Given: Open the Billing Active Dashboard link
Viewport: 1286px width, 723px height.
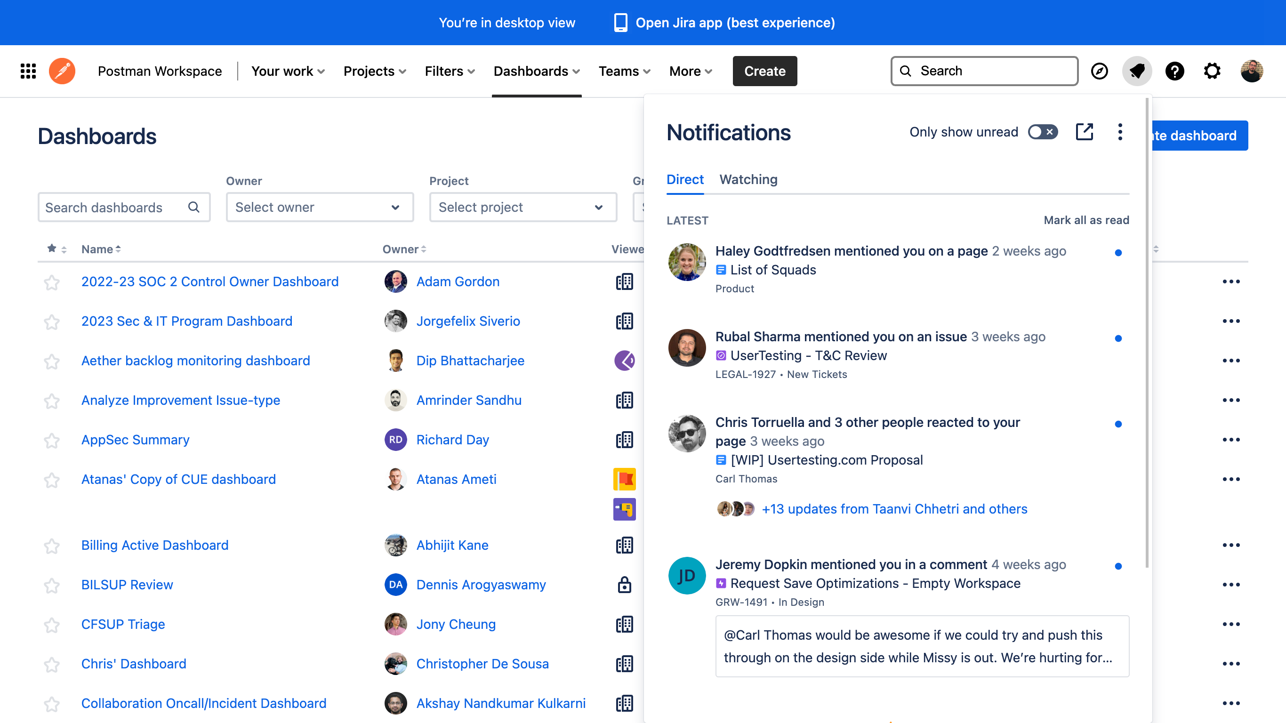Looking at the screenshot, I should tap(155, 545).
